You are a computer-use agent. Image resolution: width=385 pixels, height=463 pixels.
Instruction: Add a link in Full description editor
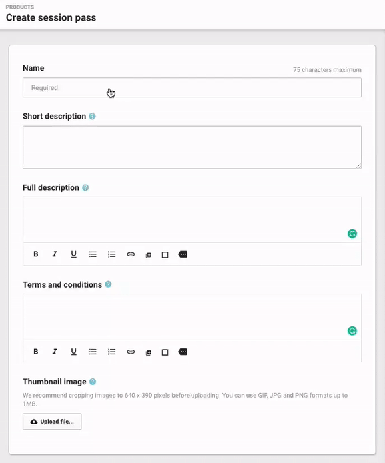131,254
